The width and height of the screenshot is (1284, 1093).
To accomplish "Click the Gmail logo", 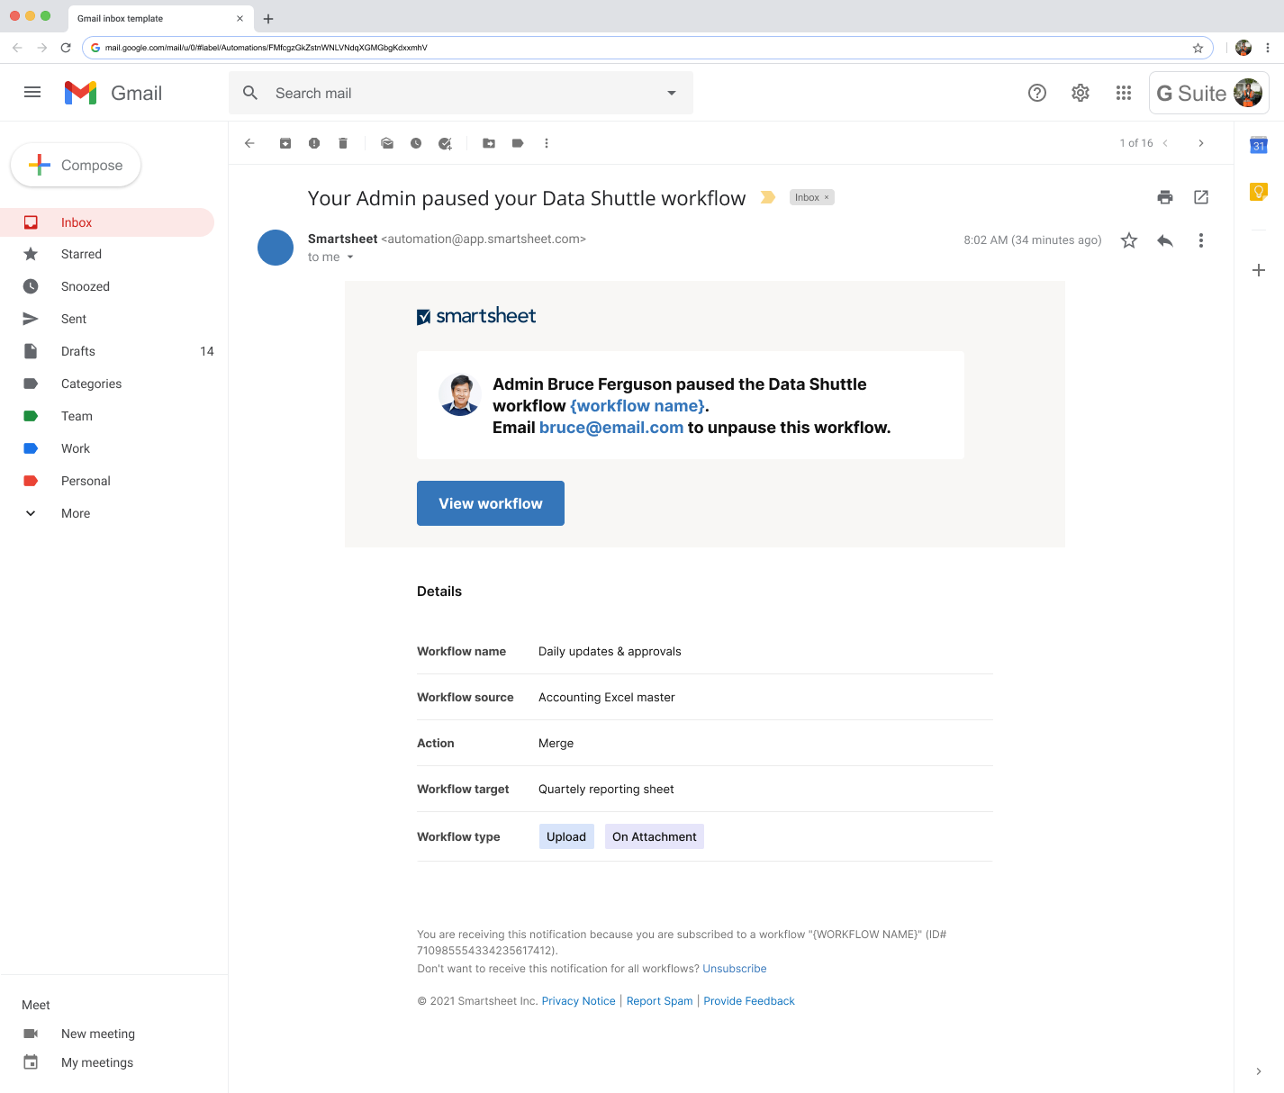I will pos(113,93).
